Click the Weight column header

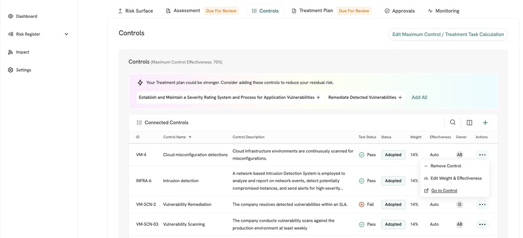(x=415, y=137)
